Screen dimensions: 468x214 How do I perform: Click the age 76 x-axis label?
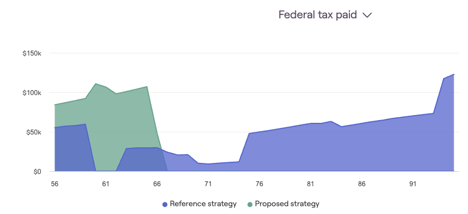point(260,184)
